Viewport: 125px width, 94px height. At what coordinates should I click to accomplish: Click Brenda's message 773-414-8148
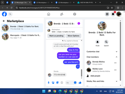click(59, 75)
